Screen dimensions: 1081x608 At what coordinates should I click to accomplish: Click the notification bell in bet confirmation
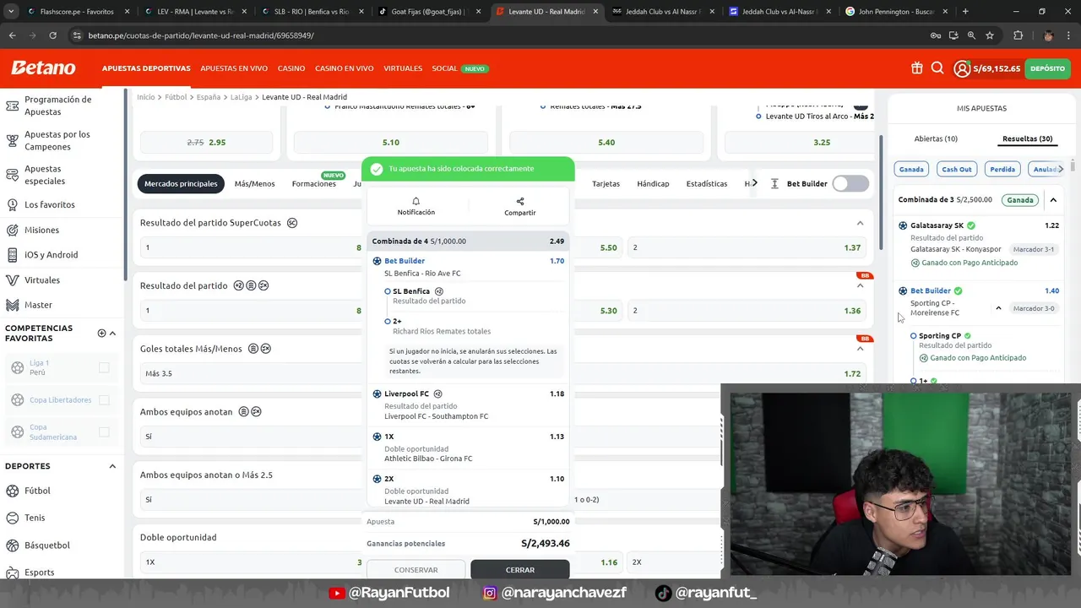(x=416, y=201)
